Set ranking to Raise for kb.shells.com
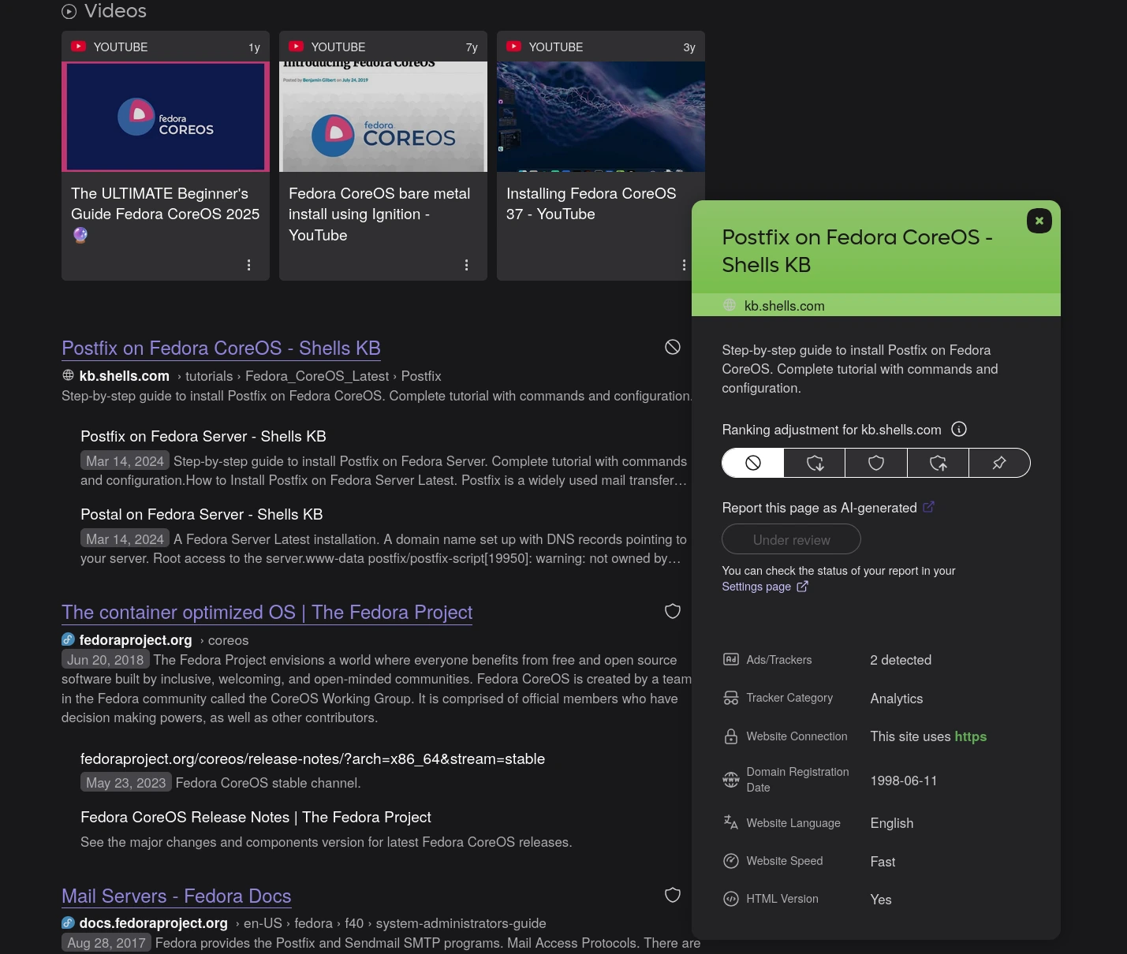 click(938, 463)
